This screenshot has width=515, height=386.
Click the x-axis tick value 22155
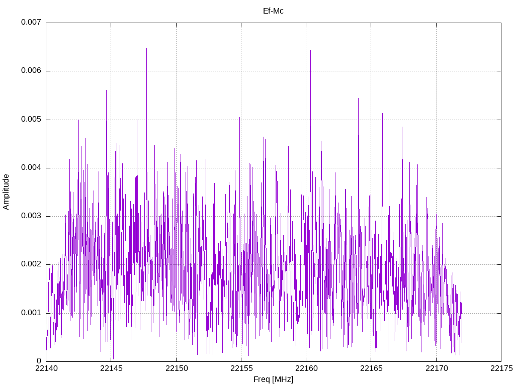coord(241,368)
